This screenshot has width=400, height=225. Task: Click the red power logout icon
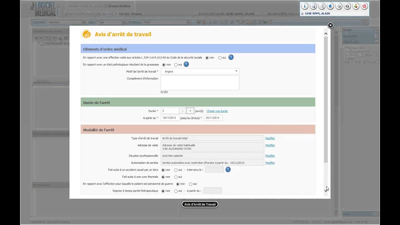[x=364, y=6]
